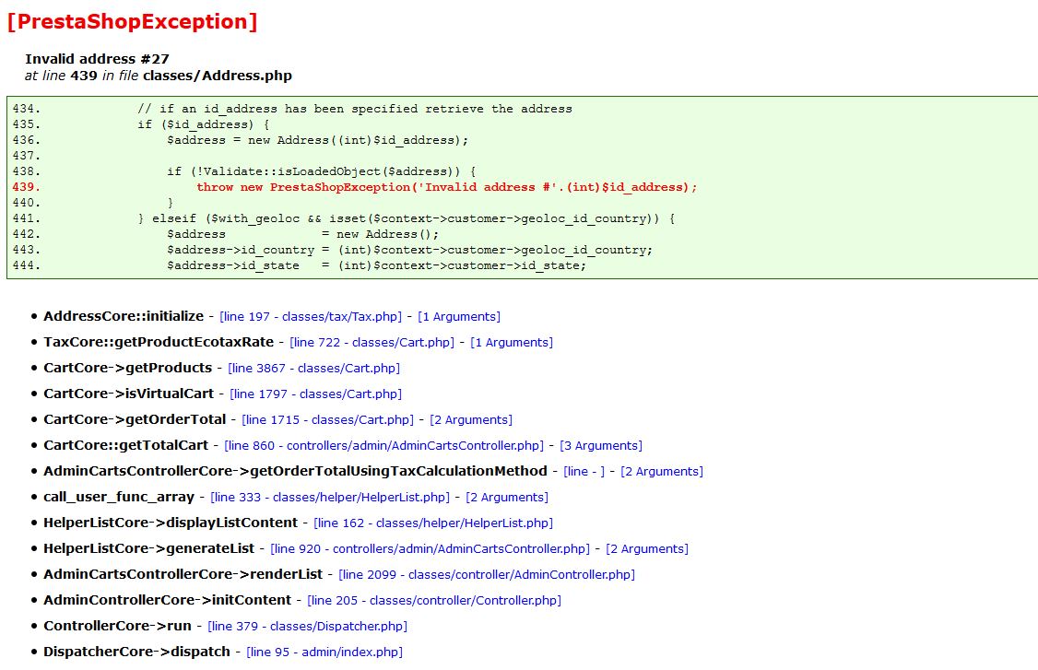Expand 2 Arguments for getOrderTotalUsingTaxCalculationMethod
1038x670 pixels.
click(662, 471)
